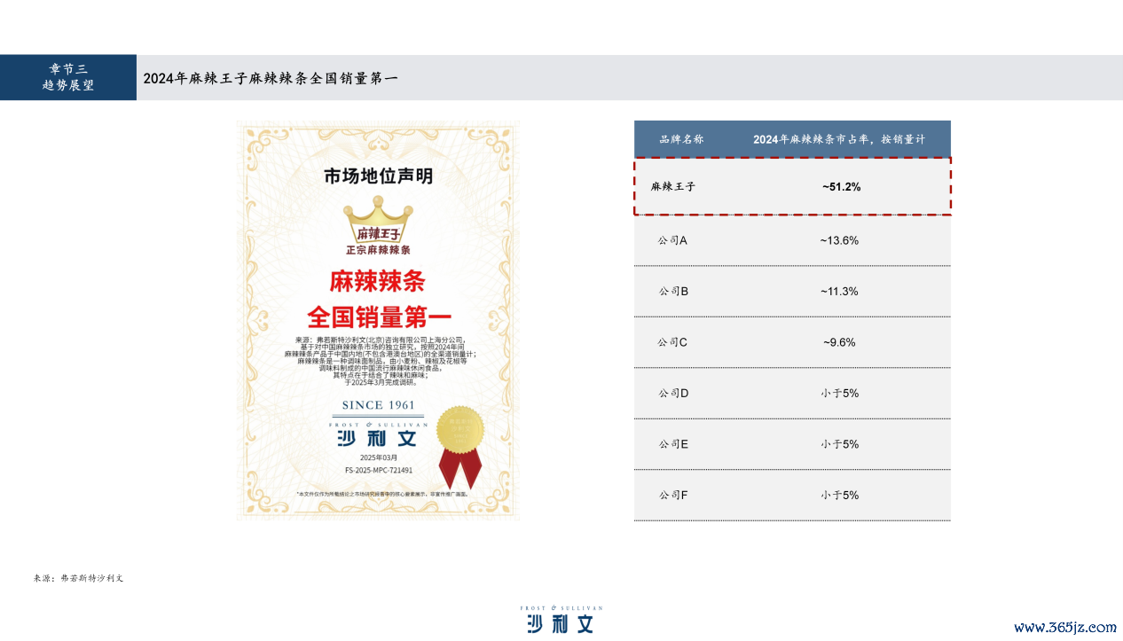Click the 公司F row label
1123x641 pixels.
pyautogui.click(x=673, y=495)
